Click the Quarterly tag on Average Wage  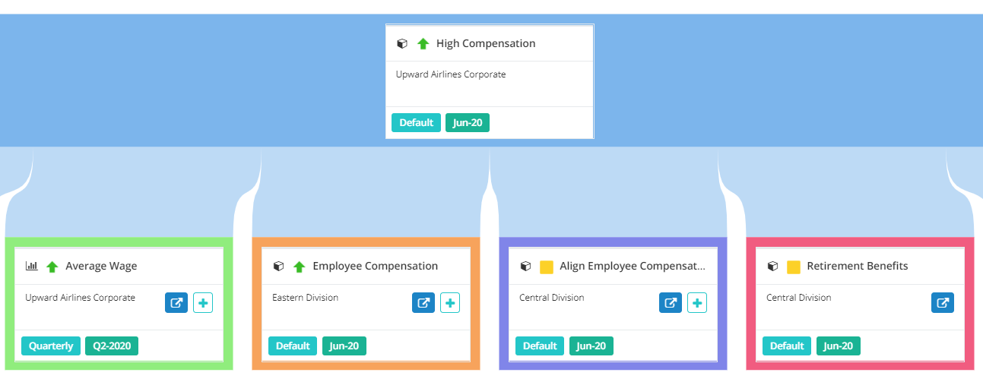(x=51, y=346)
